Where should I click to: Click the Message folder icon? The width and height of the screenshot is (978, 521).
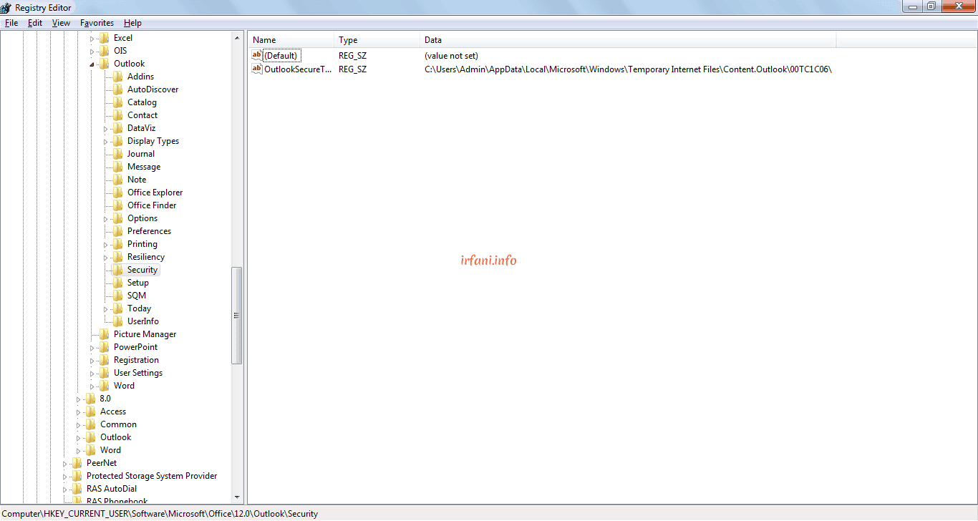(118, 167)
